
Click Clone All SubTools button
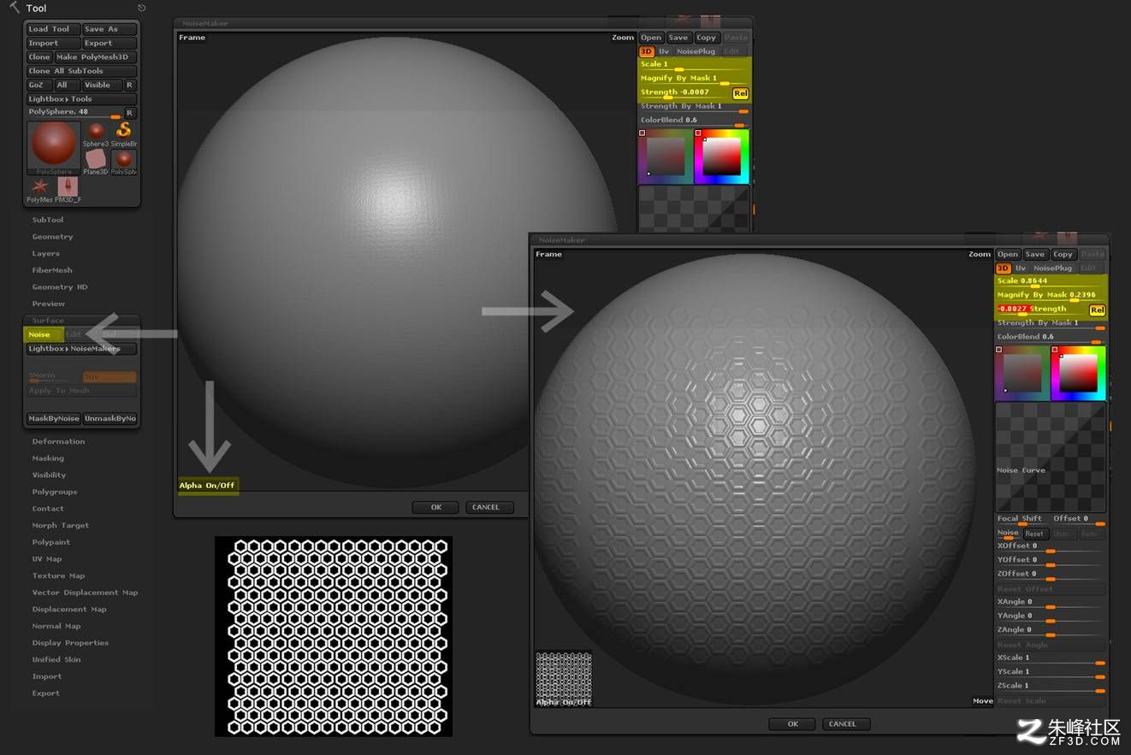tap(81, 71)
